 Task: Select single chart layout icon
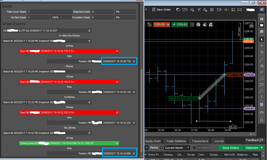262,26
